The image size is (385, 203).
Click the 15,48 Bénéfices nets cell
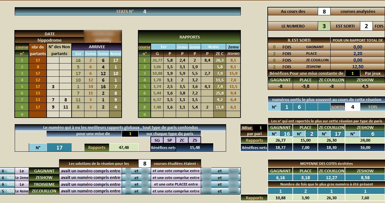pyautogui.click(x=194, y=147)
